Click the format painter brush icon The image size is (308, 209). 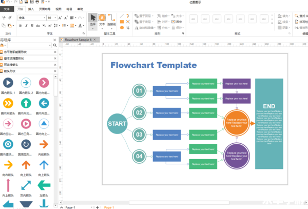tap(10, 17)
